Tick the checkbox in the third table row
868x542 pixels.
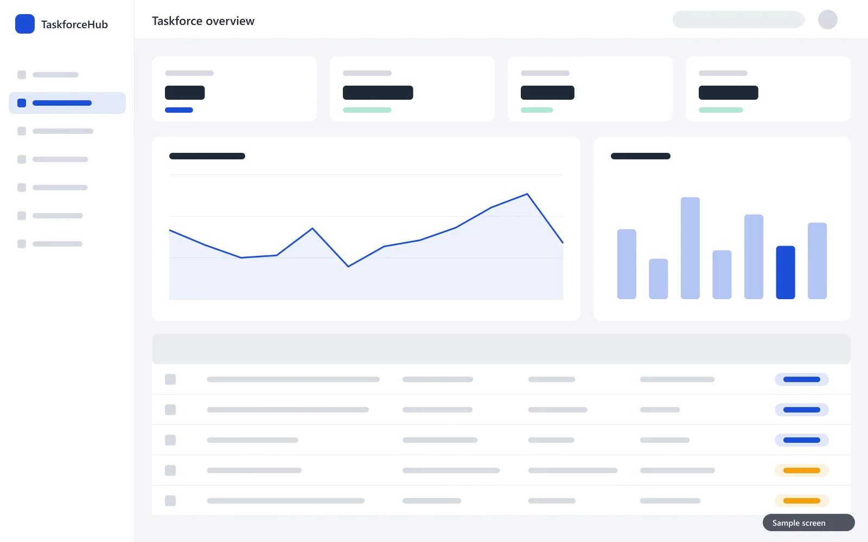[x=170, y=440]
